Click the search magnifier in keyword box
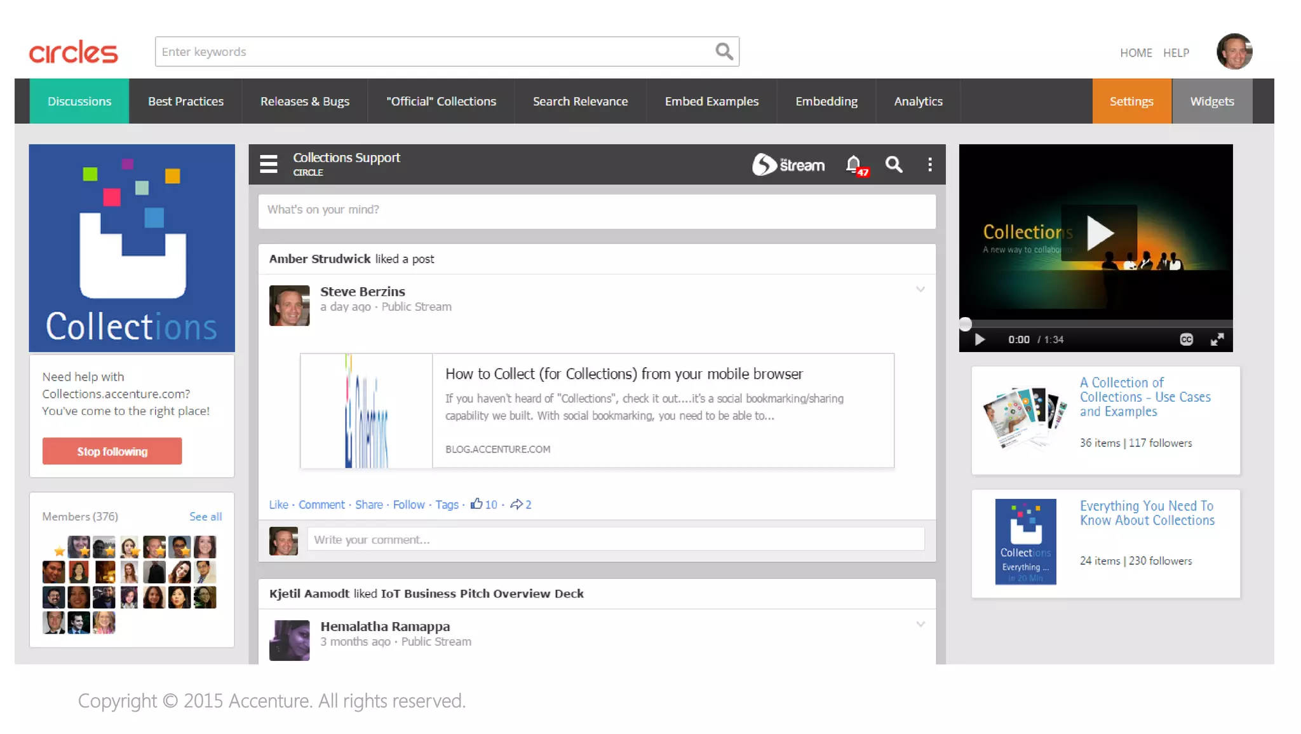This screenshot has height=734, width=1301. pyautogui.click(x=724, y=51)
